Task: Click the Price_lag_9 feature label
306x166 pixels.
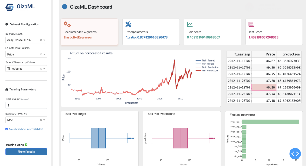Action: pyautogui.click(x=236, y=142)
